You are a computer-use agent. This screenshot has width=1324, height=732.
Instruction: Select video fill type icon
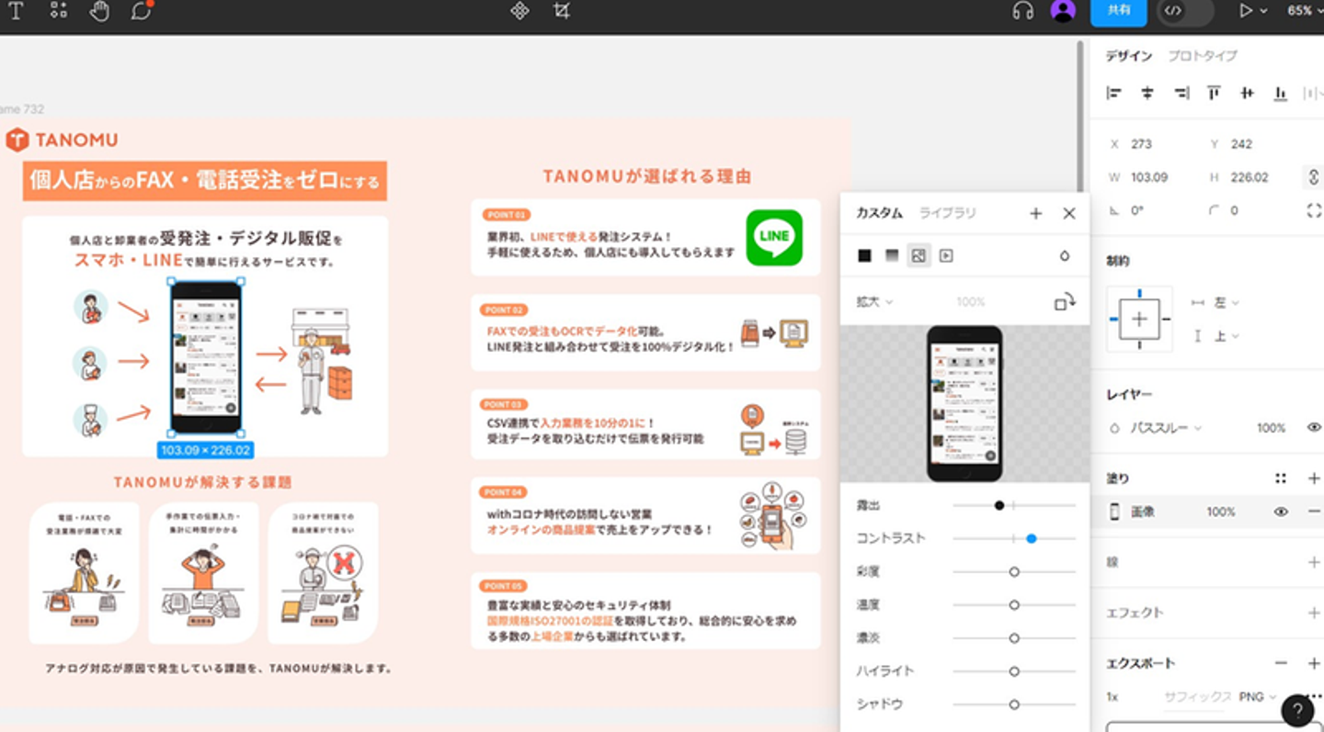tap(945, 255)
